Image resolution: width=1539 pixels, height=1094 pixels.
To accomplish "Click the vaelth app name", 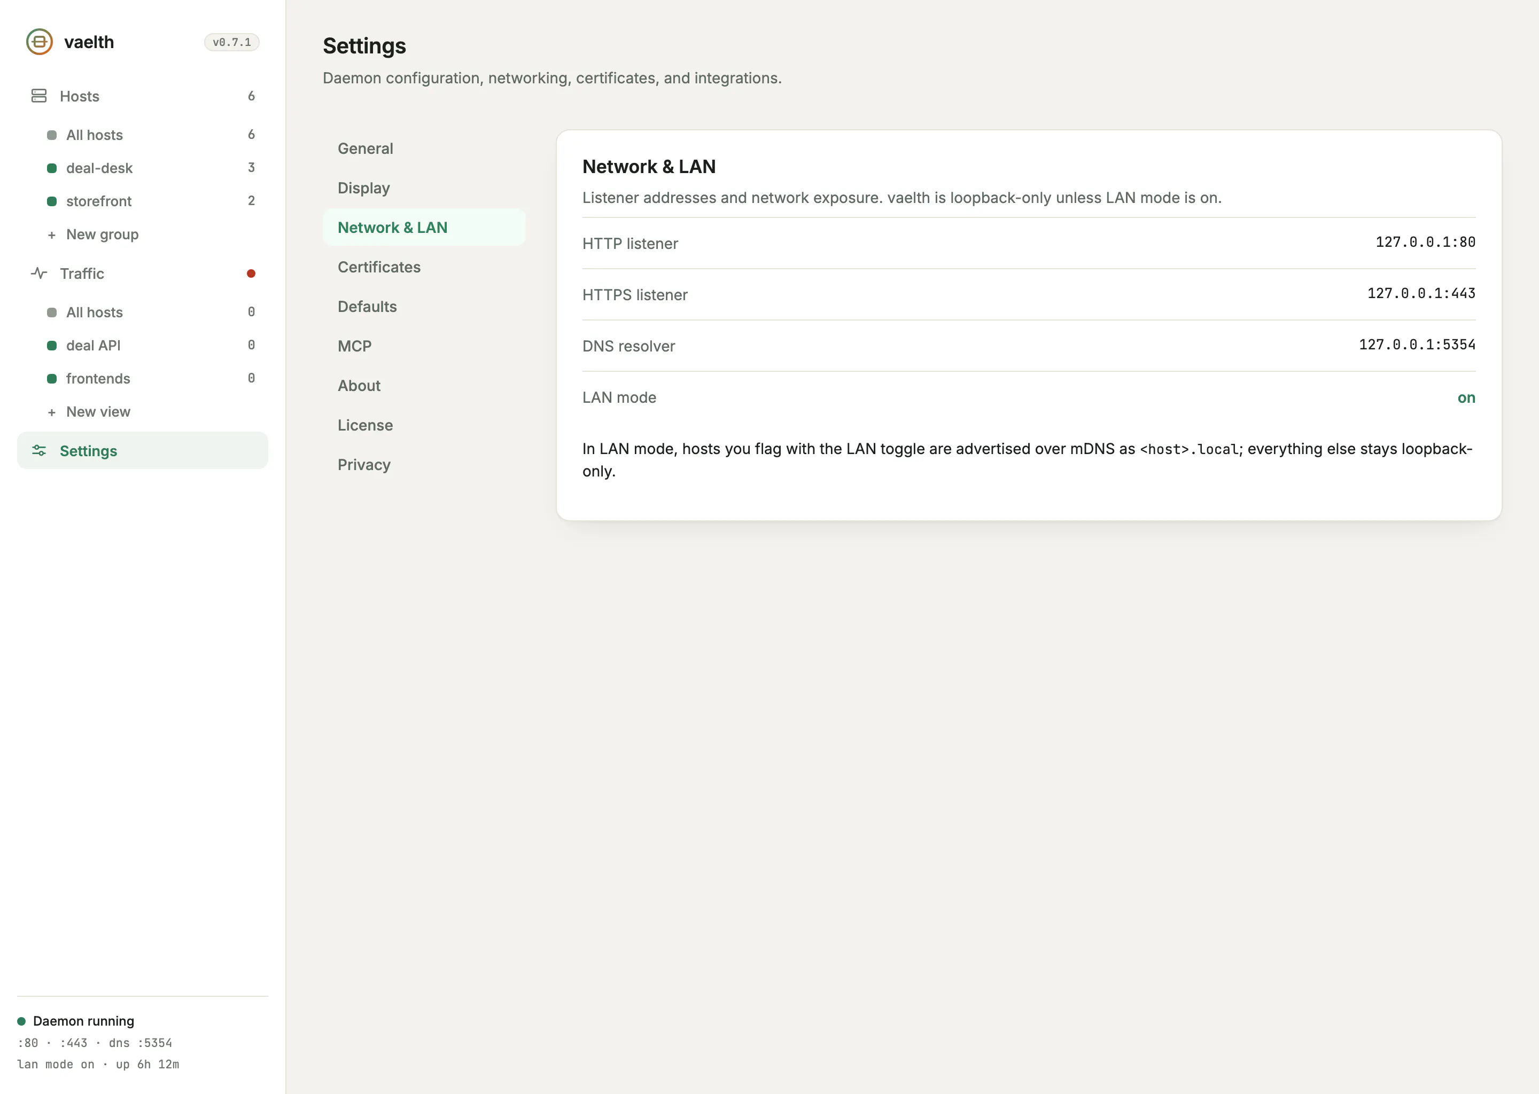I will [x=89, y=42].
